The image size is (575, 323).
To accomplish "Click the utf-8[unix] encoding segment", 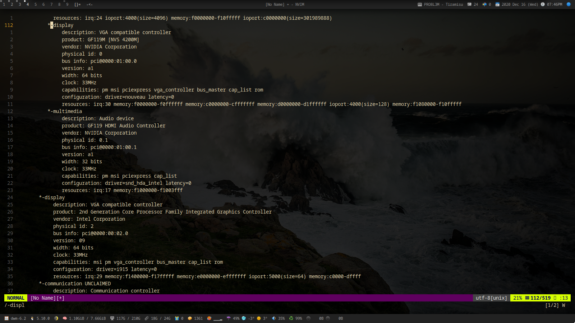I will coord(491,298).
